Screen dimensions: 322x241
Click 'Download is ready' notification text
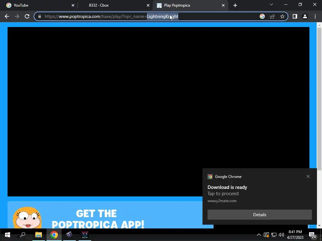(x=227, y=187)
